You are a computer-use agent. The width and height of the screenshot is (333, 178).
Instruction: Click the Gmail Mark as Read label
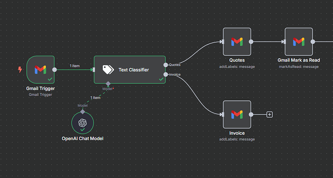299,60
